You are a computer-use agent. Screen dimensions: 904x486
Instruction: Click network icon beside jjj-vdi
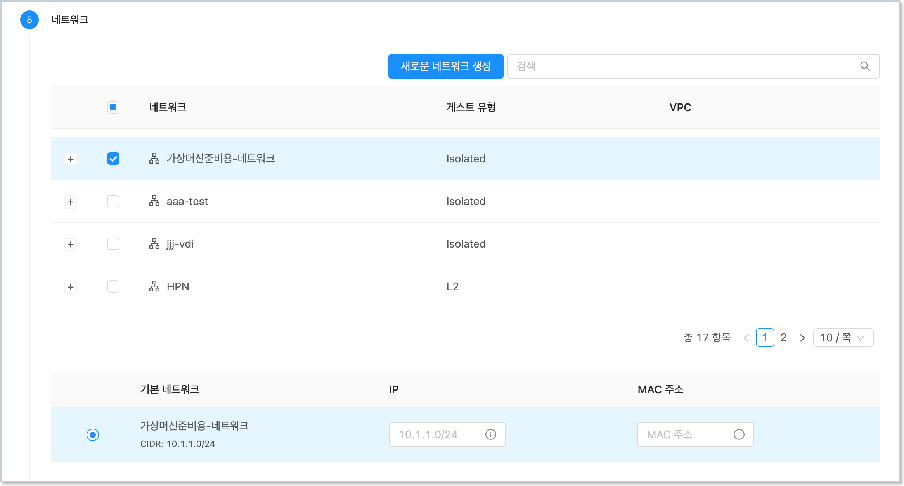(154, 244)
